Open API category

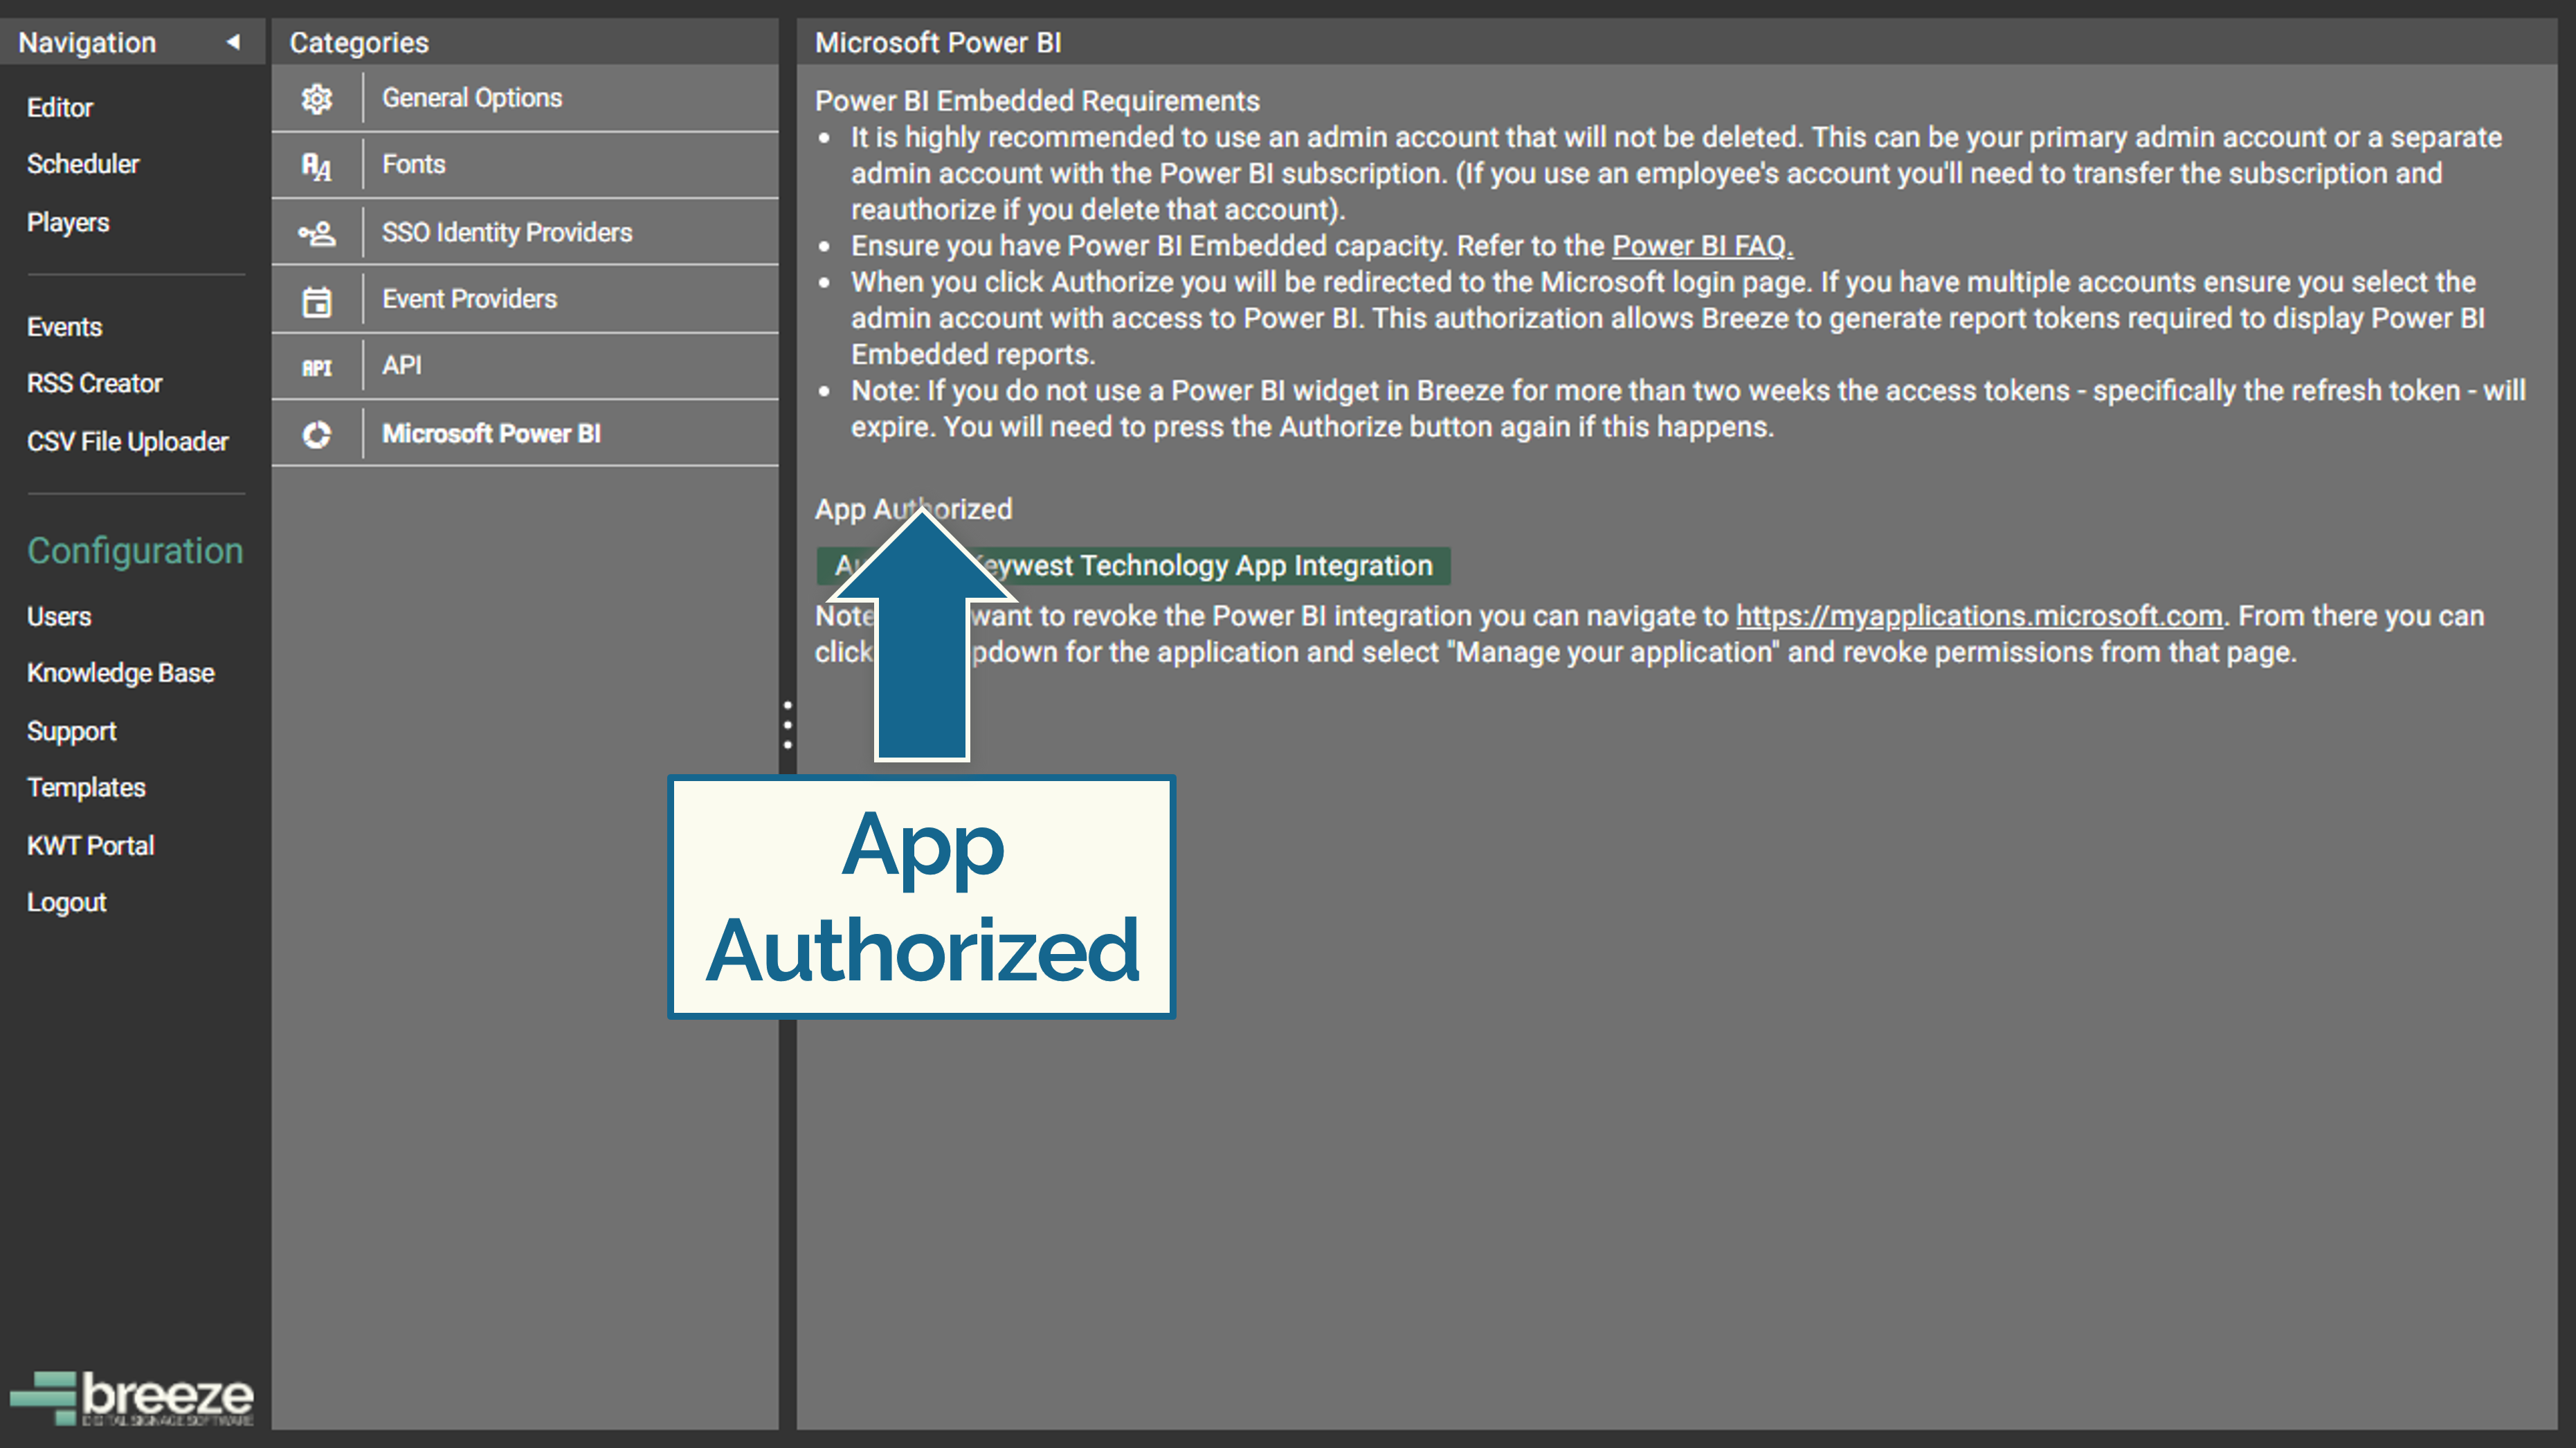click(524, 366)
